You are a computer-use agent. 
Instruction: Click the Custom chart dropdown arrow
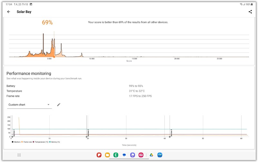(x=48, y=105)
